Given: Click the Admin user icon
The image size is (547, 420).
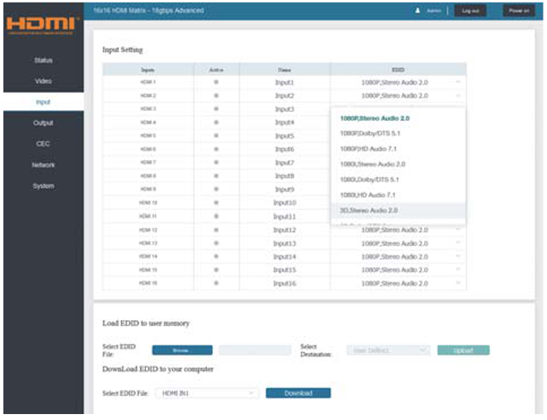Looking at the screenshot, I should (x=417, y=10).
